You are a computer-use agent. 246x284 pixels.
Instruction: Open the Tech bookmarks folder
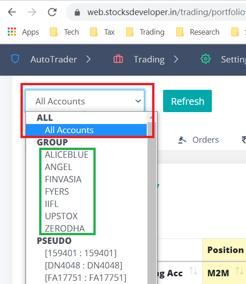(x=64, y=32)
